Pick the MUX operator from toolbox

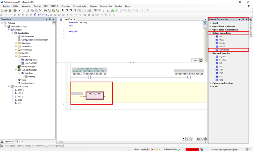pyautogui.click(x=221, y=40)
